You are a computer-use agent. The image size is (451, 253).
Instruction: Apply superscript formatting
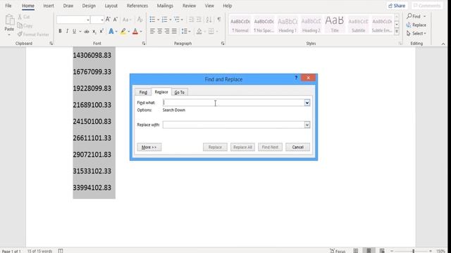point(101,31)
